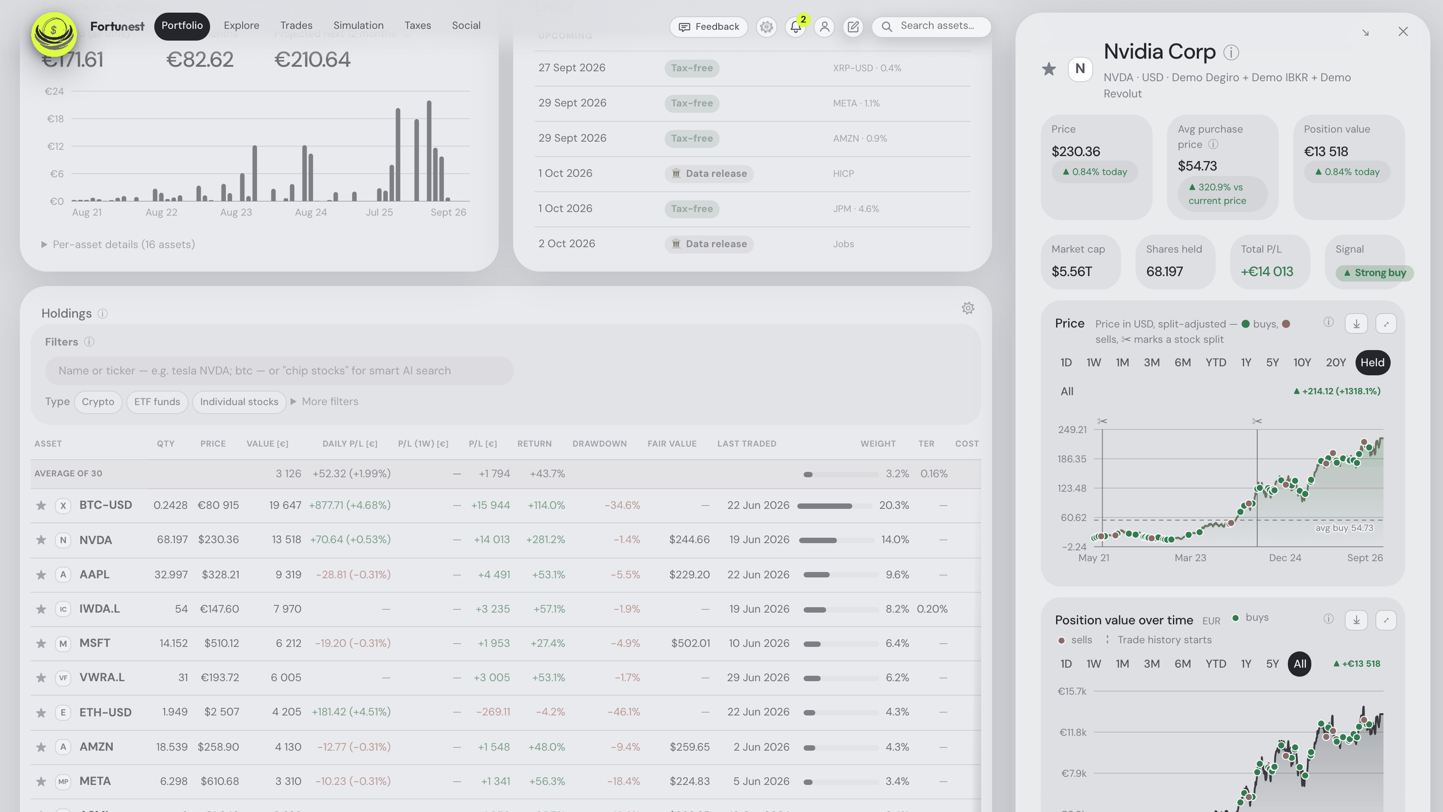
Task: Select Held range on Price chart
Action: tap(1372, 363)
